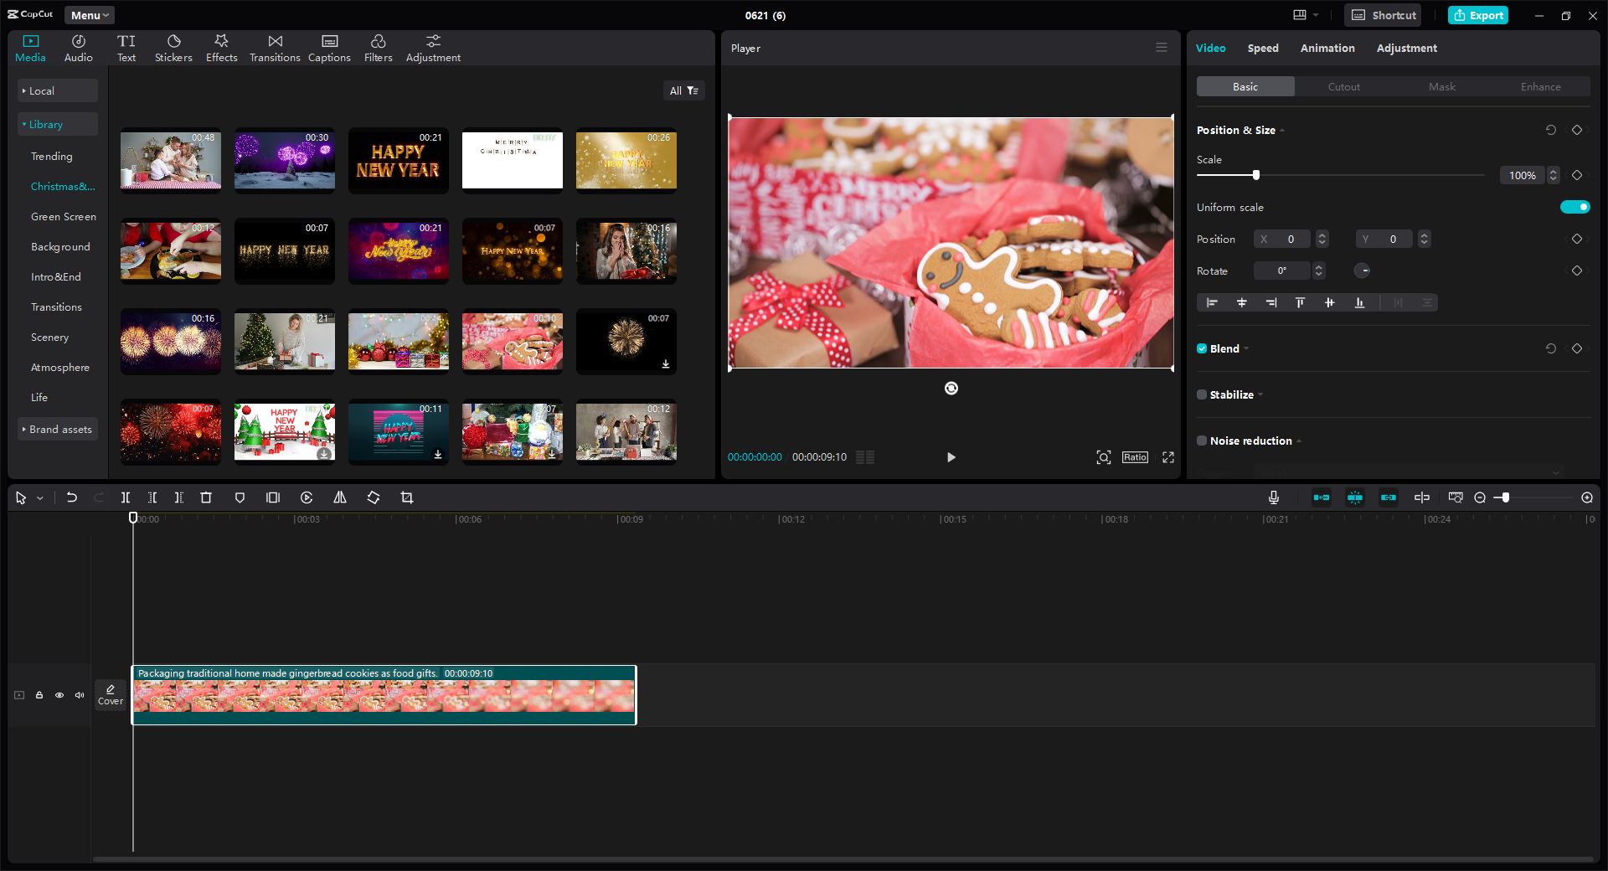Open the Stickers panel

(x=173, y=48)
